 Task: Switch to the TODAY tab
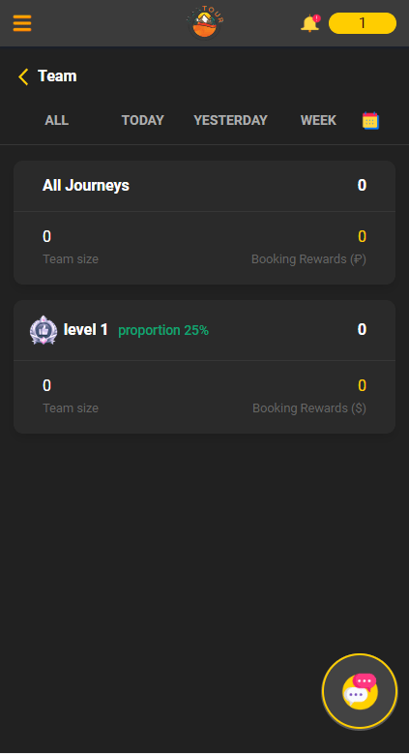click(x=143, y=120)
